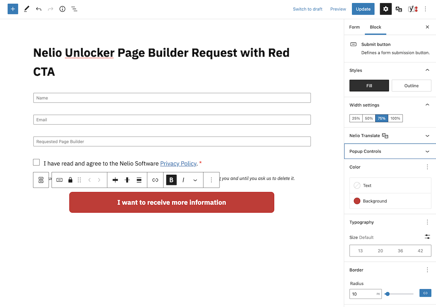Click the Radius value input
Screen dimensions: 436x307
coord(366,294)
